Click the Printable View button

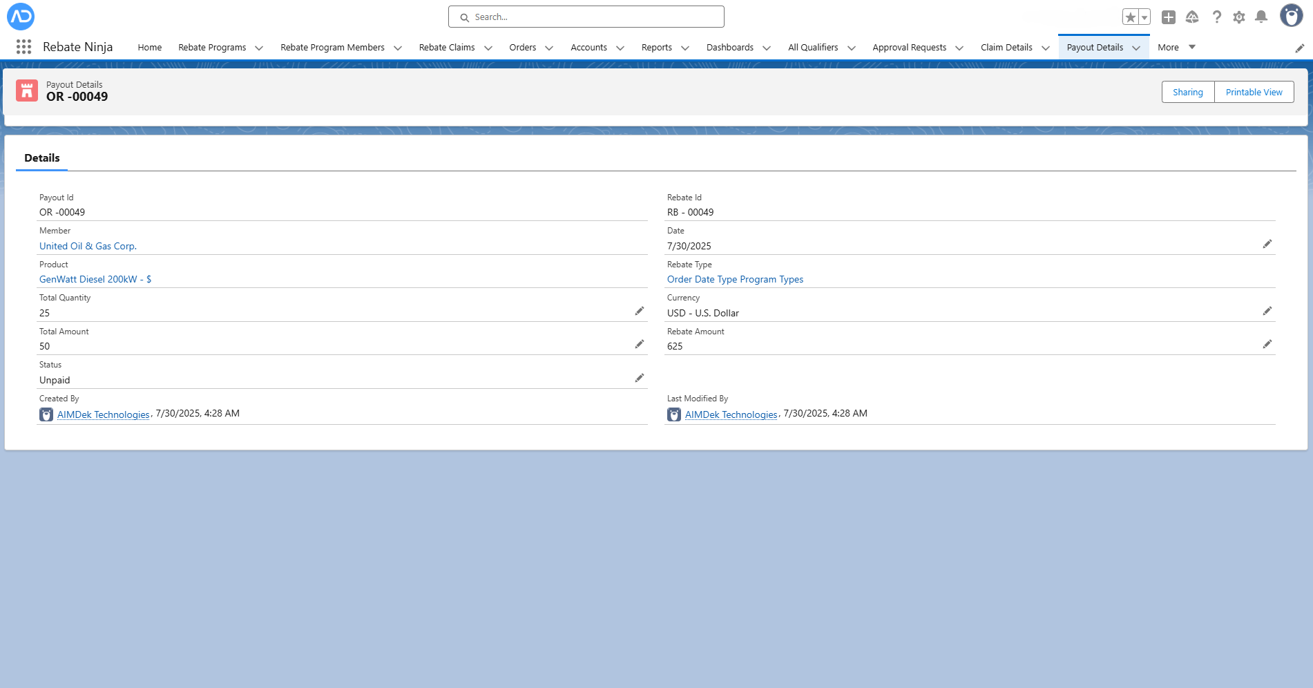click(1254, 93)
